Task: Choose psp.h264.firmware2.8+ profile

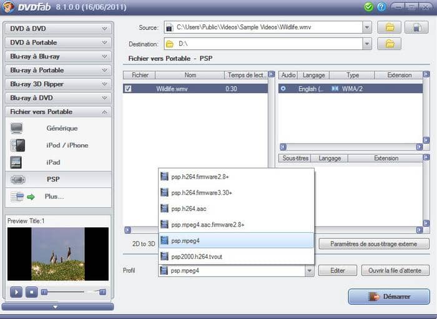Action: 237,177
